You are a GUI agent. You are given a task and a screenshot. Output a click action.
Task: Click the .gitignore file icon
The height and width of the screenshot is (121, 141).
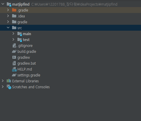[x=14, y=46]
